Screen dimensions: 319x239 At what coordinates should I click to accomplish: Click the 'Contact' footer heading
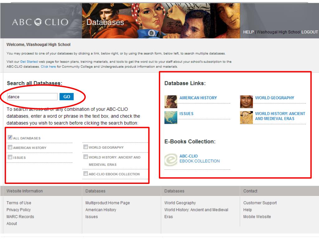click(x=250, y=191)
